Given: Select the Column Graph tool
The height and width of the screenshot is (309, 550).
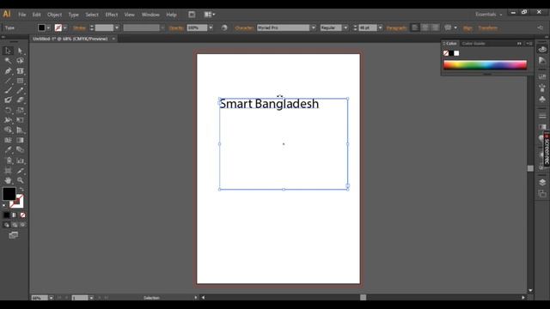Looking at the screenshot, I should pos(20,161).
